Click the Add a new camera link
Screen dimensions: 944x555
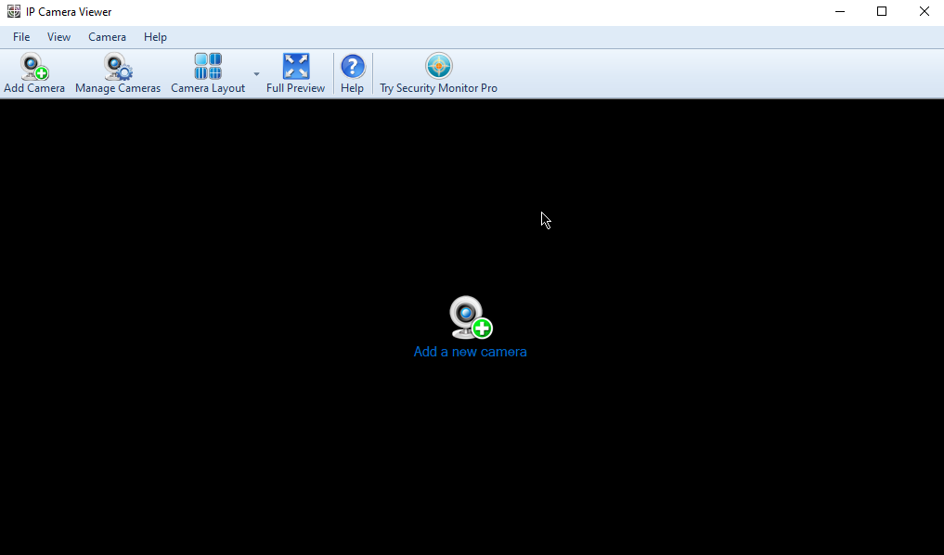click(x=470, y=352)
